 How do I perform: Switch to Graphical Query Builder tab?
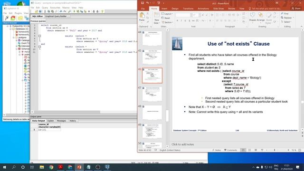[x=56, y=16]
